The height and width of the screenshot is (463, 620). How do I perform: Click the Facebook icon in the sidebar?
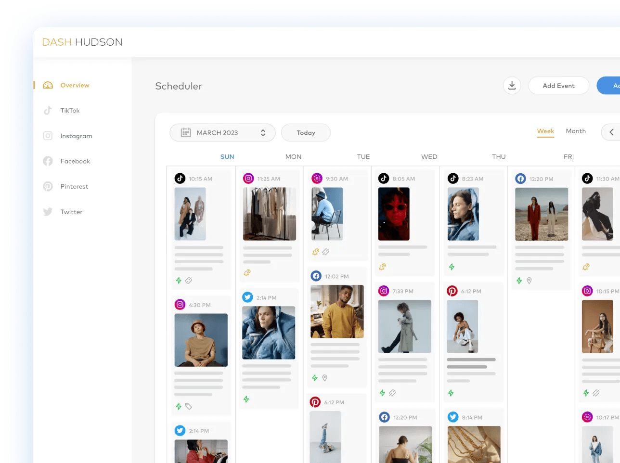pyautogui.click(x=48, y=161)
